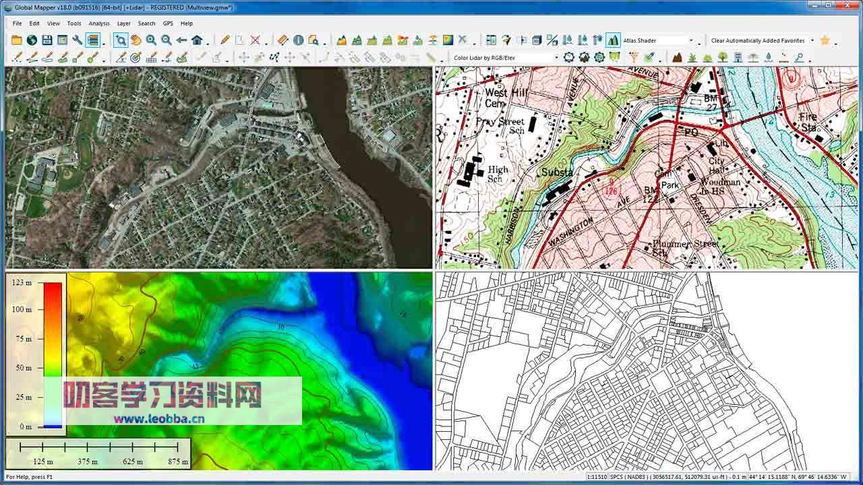This screenshot has width=863, height=485.
Task: Click the Full View home icon
Action: point(198,40)
